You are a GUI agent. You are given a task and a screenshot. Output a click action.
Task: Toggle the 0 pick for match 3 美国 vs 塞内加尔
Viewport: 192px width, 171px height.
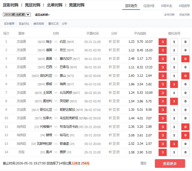(x=185, y=59)
